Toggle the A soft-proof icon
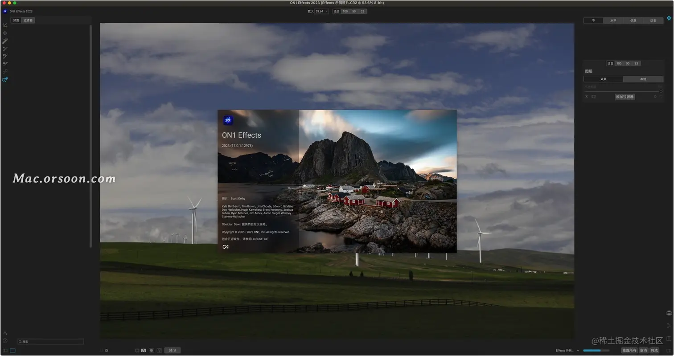The width and height of the screenshot is (674, 356). coord(144,351)
